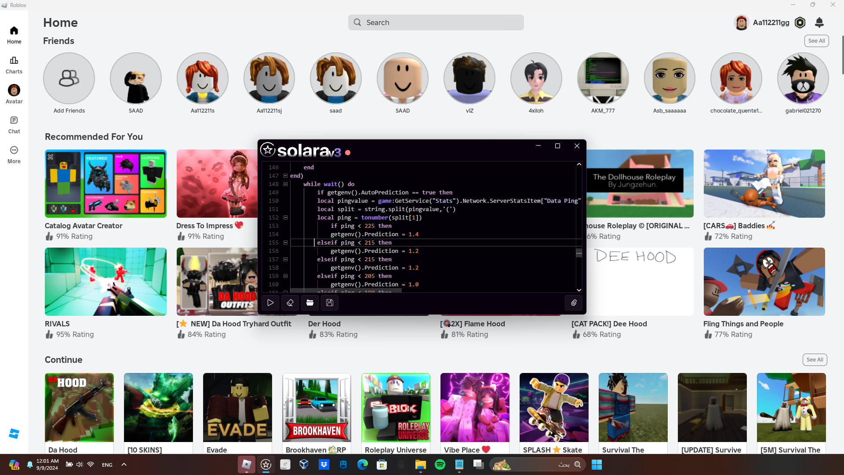The image size is (844, 475).
Task: Collapse the code fold at line 148
Action: click(285, 184)
